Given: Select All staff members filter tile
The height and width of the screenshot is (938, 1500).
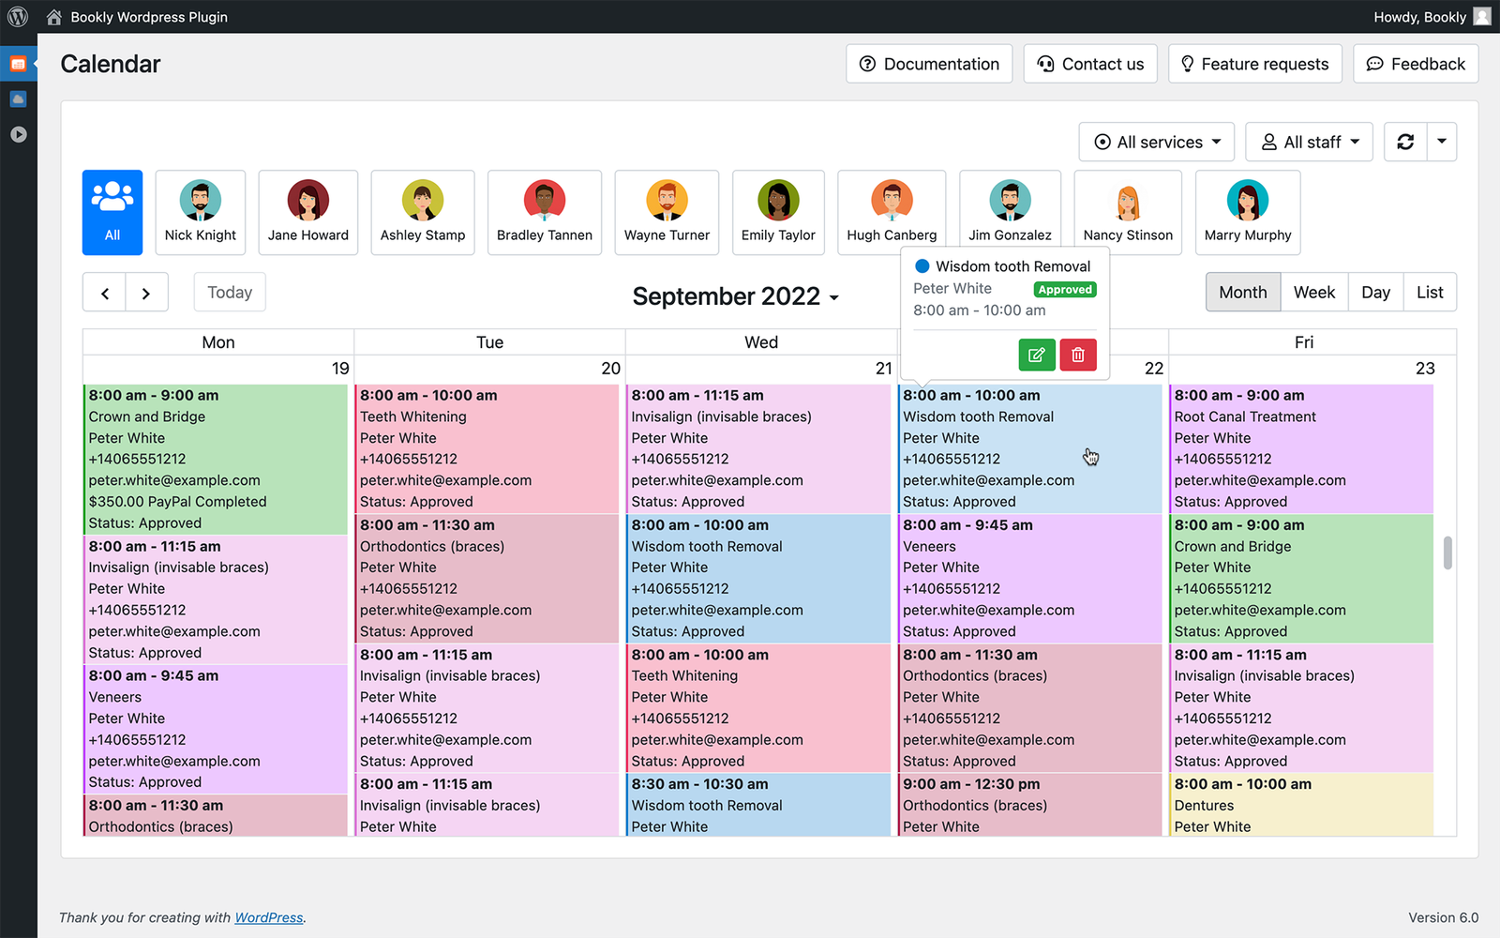Looking at the screenshot, I should [x=112, y=213].
